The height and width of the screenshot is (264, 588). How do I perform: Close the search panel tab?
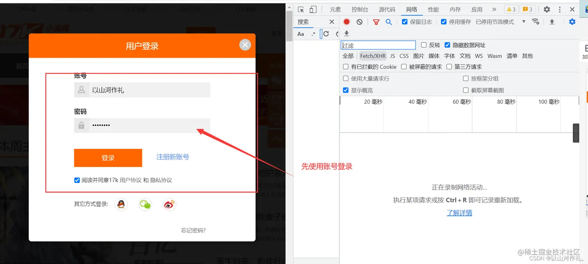(332, 22)
